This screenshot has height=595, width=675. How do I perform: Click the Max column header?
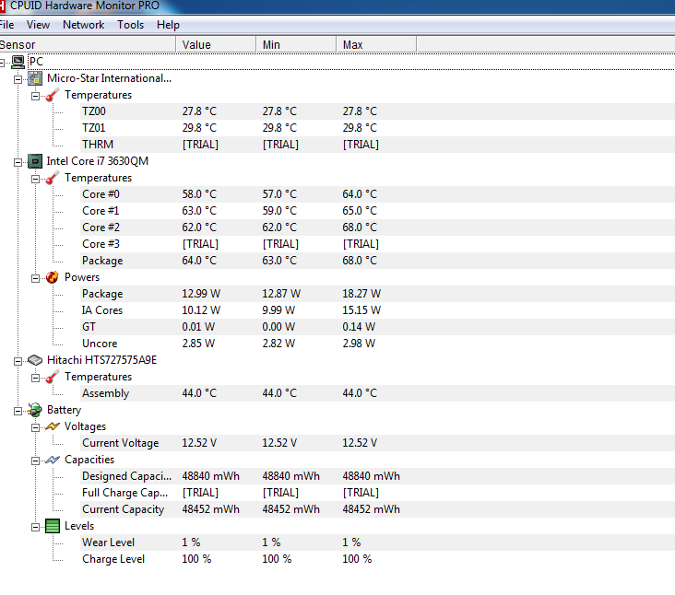tap(376, 45)
